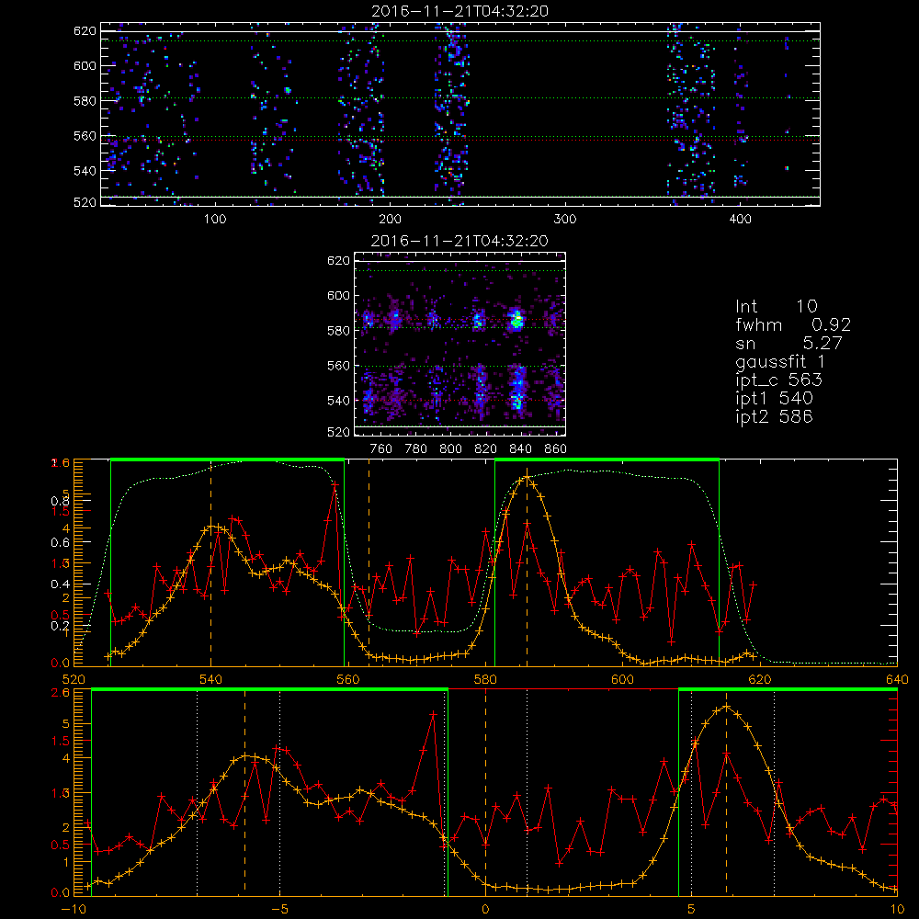919x919 pixels.
Task: Click the 200 x-axis label of top image
Action: click(390, 220)
